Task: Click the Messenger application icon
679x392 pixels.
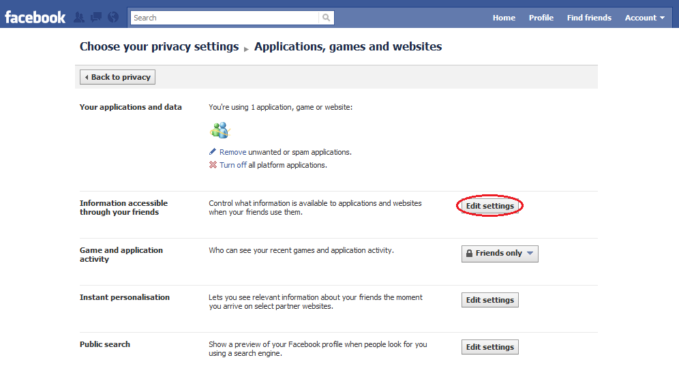Action: click(x=220, y=130)
